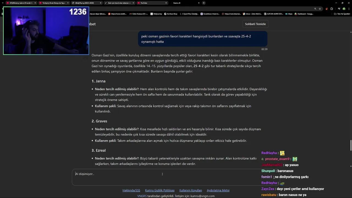This screenshot has width=352, height=198.
Task: Open the Tüm Yer İşaretleri folder
Action: tap(342, 14)
